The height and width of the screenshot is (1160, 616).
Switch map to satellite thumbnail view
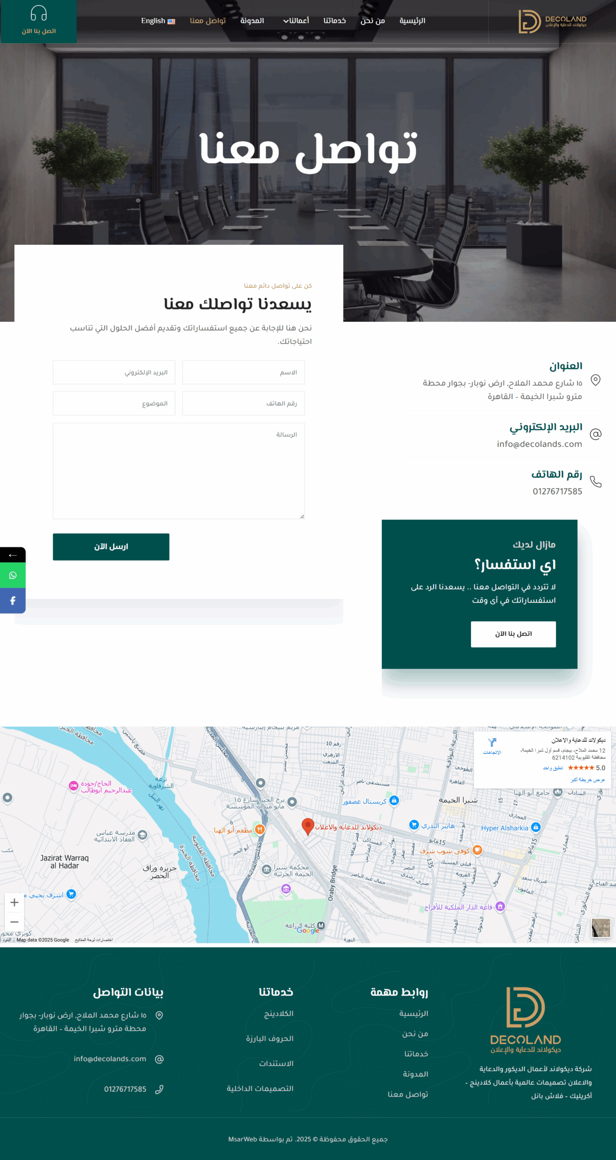(601, 928)
